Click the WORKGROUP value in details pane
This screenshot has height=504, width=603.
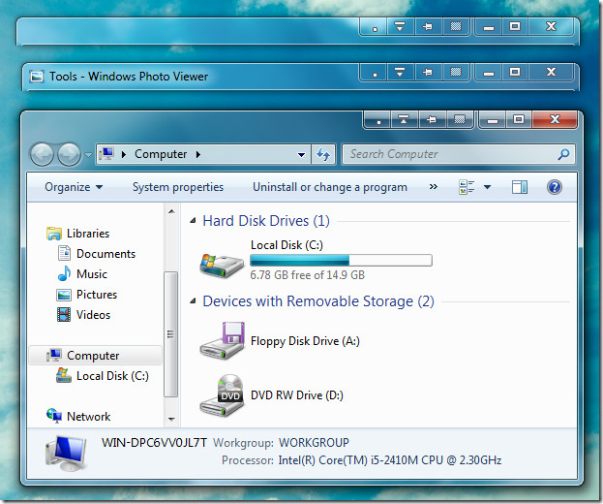(314, 442)
